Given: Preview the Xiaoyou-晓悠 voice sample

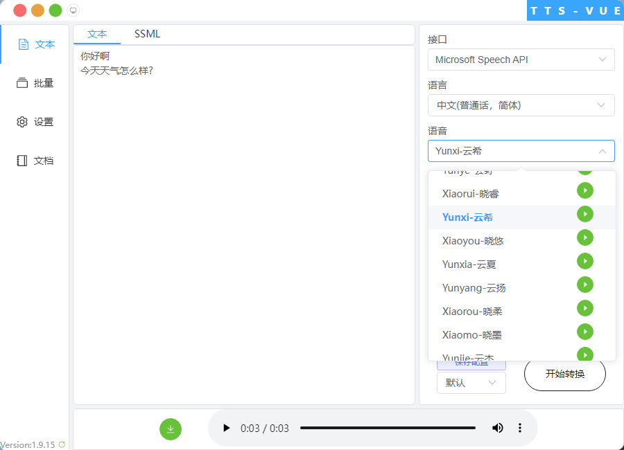Looking at the screenshot, I should click(x=585, y=237).
